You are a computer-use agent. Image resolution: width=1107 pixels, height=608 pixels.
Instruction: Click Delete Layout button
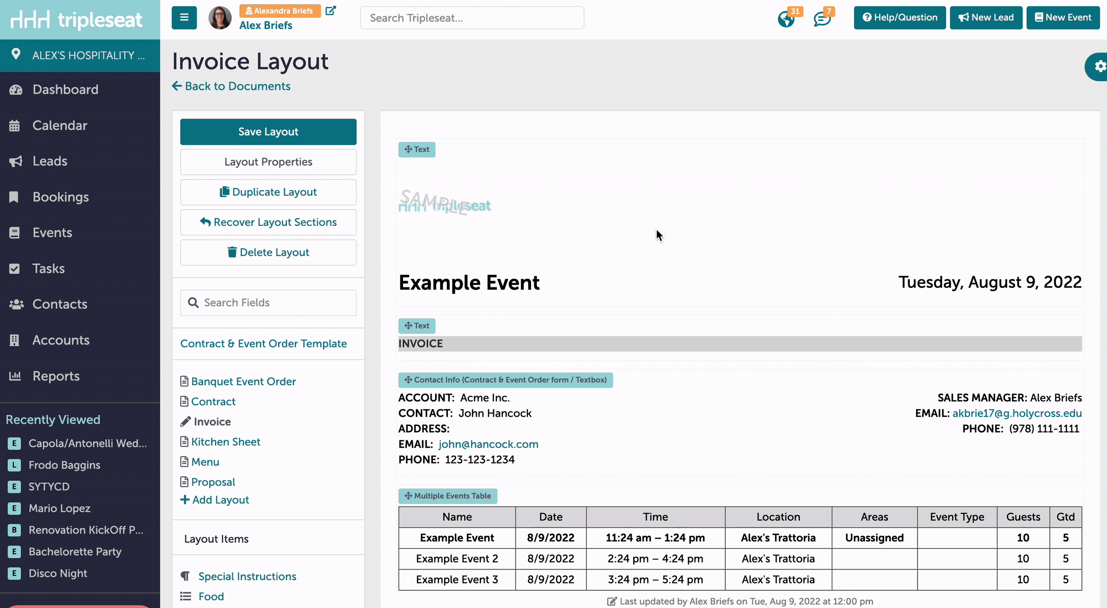(x=268, y=253)
